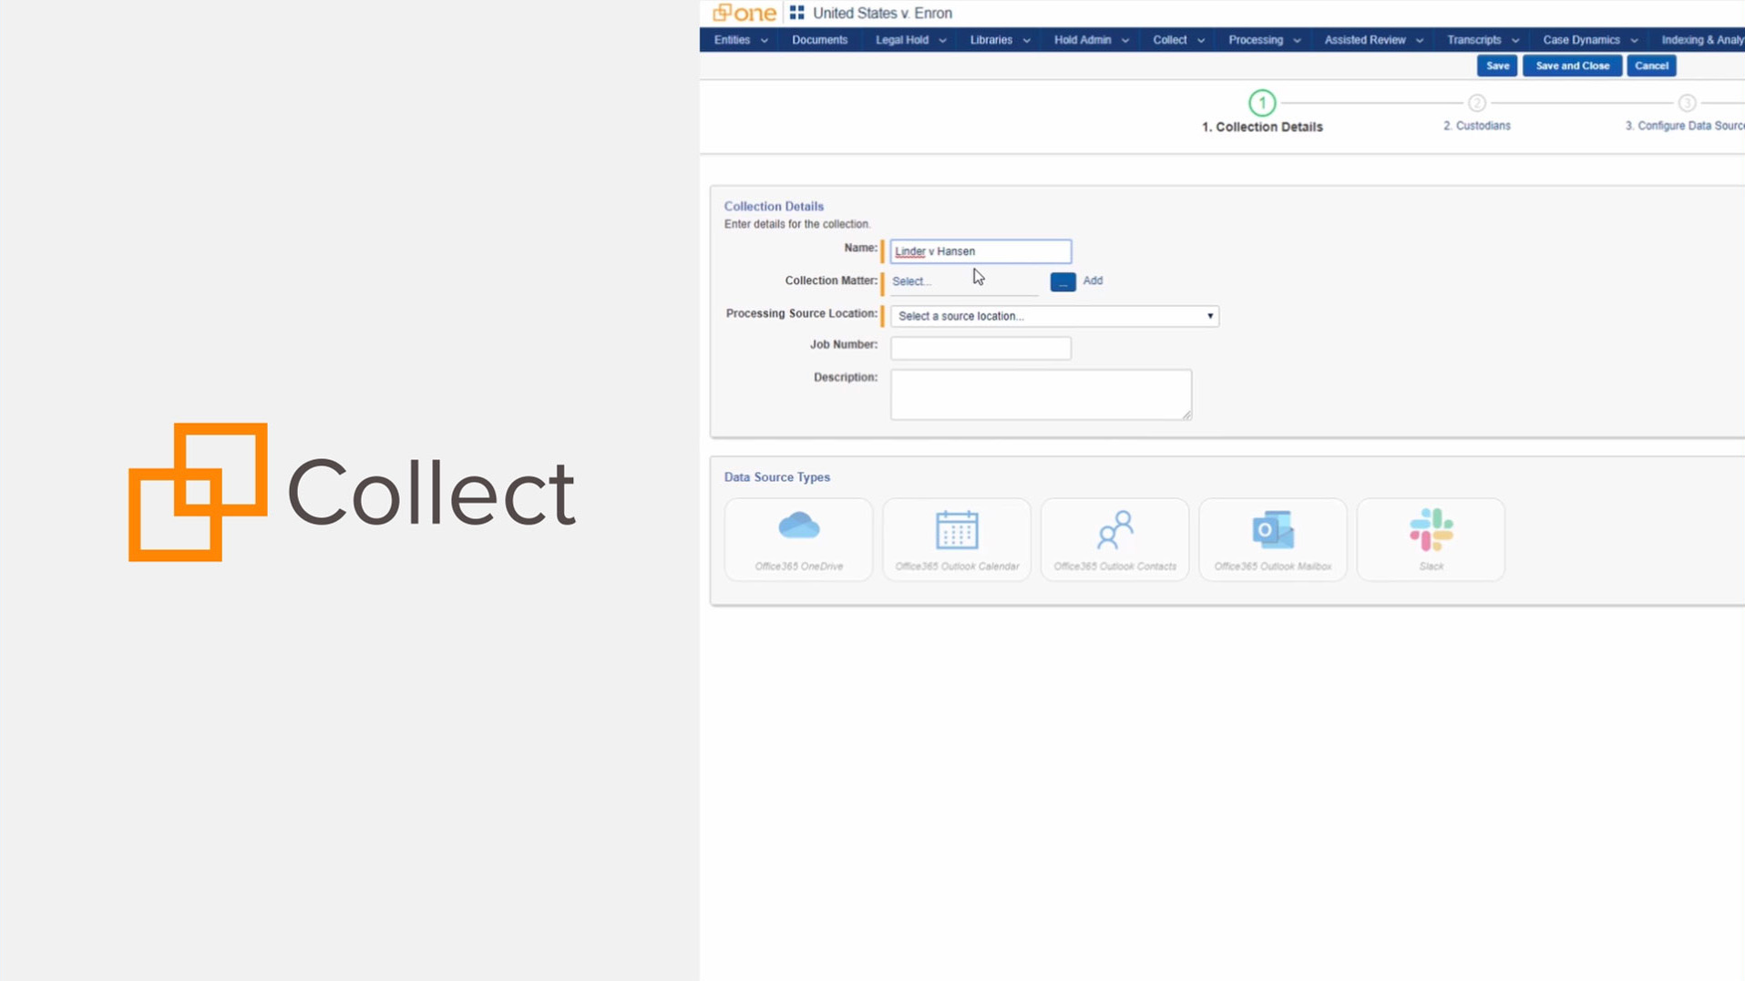Expand the Entities menu chevron

pyautogui.click(x=765, y=40)
